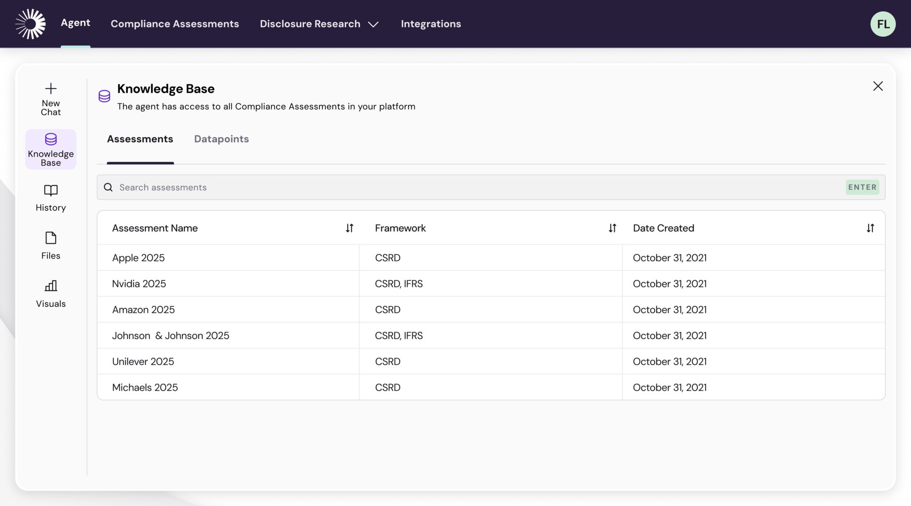Open the Files sidebar icon
Image resolution: width=911 pixels, height=506 pixels.
(x=51, y=238)
